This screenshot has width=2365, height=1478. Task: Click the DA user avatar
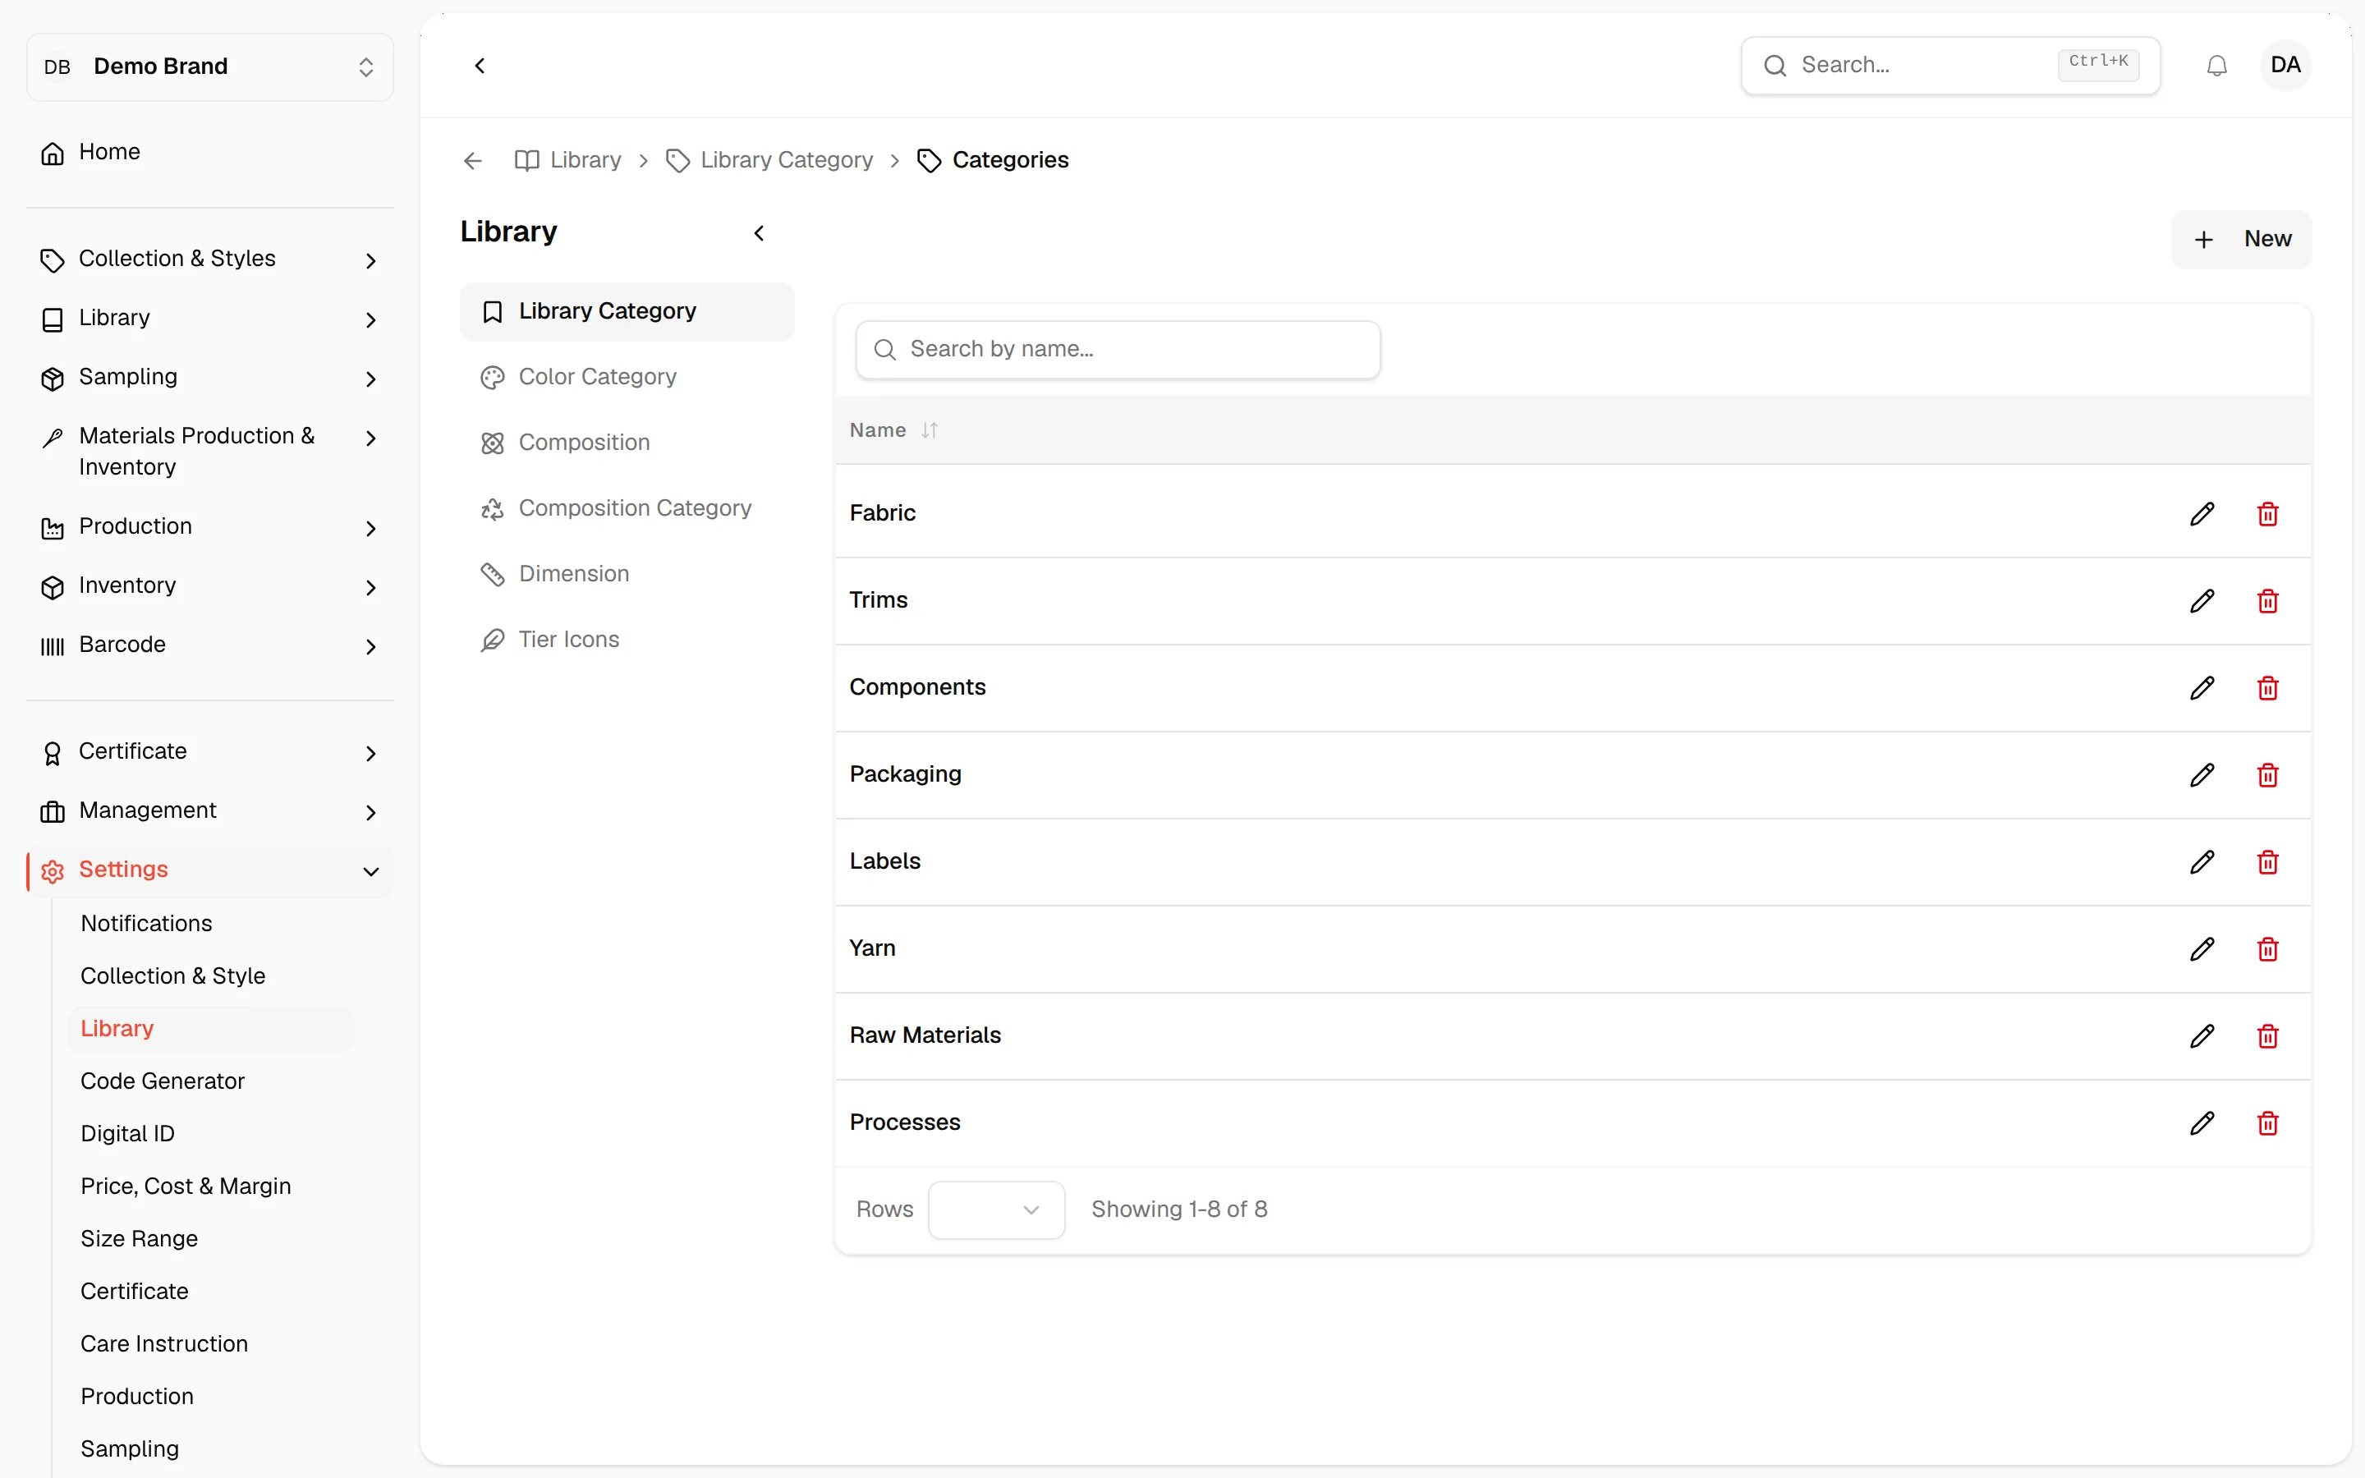pyautogui.click(x=2285, y=66)
